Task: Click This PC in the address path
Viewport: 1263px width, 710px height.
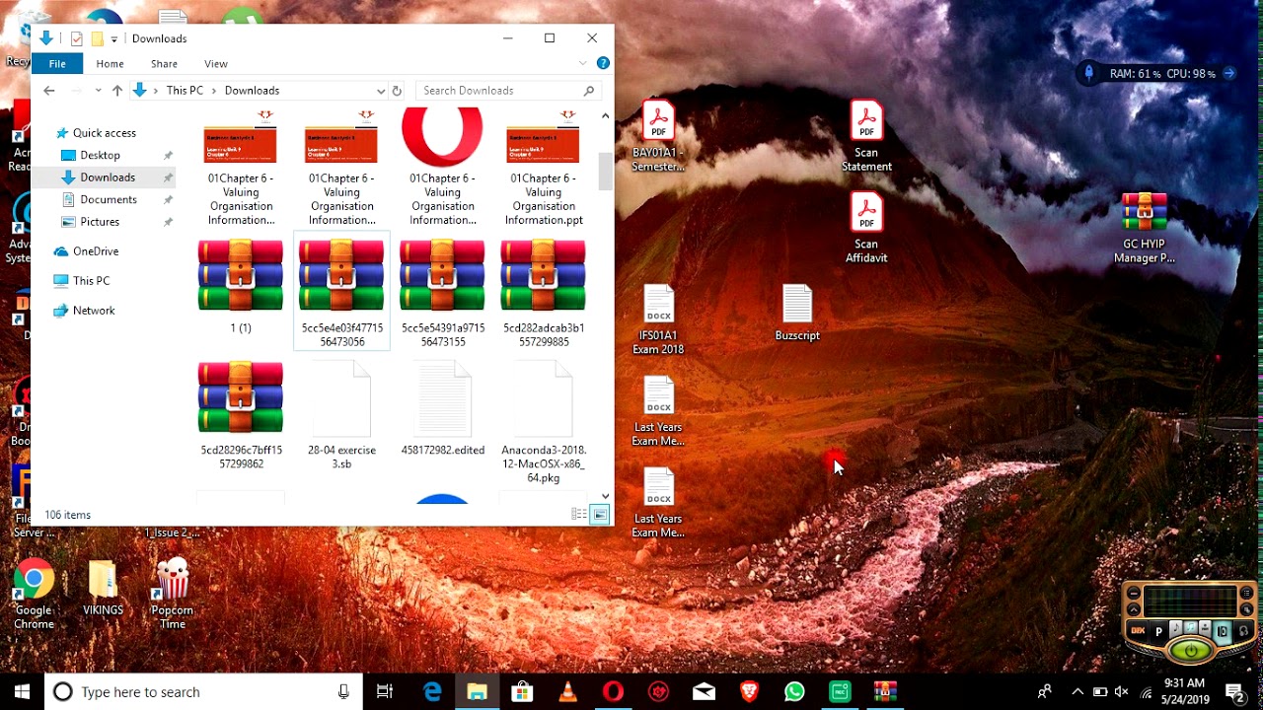Action: [x=185, y=91]
